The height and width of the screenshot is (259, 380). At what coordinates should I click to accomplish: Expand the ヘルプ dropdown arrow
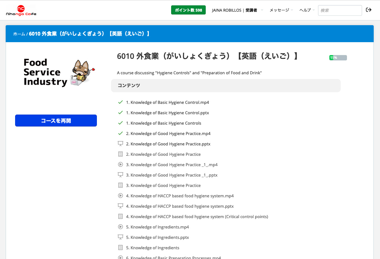click(x=314, y=10)
